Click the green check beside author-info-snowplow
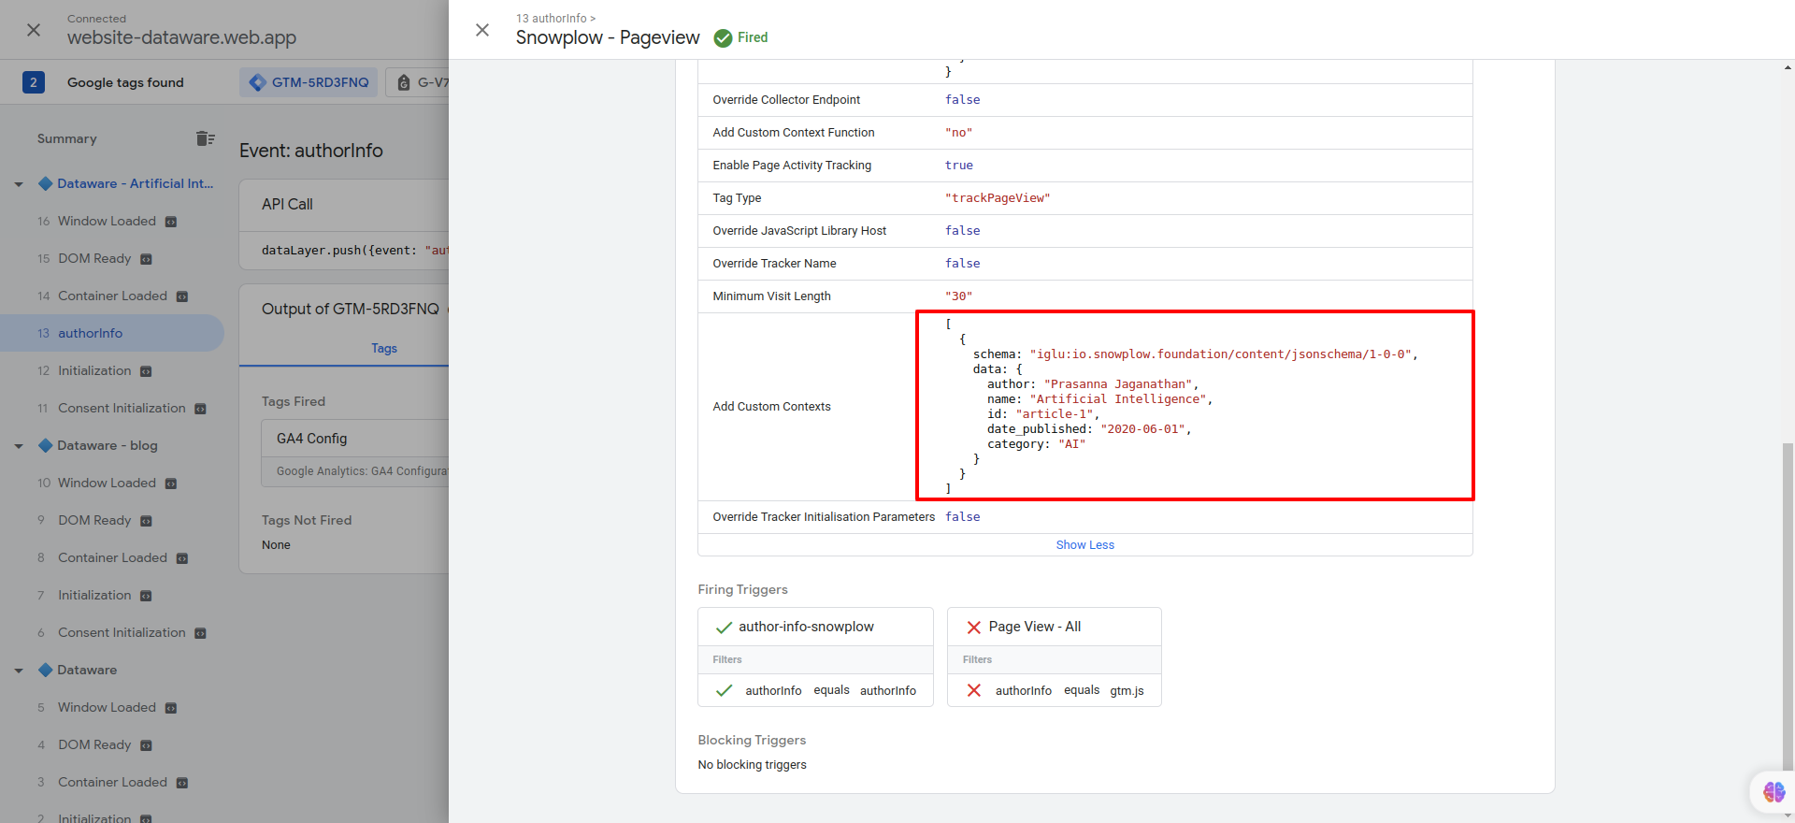Viewport: 1795px width, 823px height. point(724,628)
